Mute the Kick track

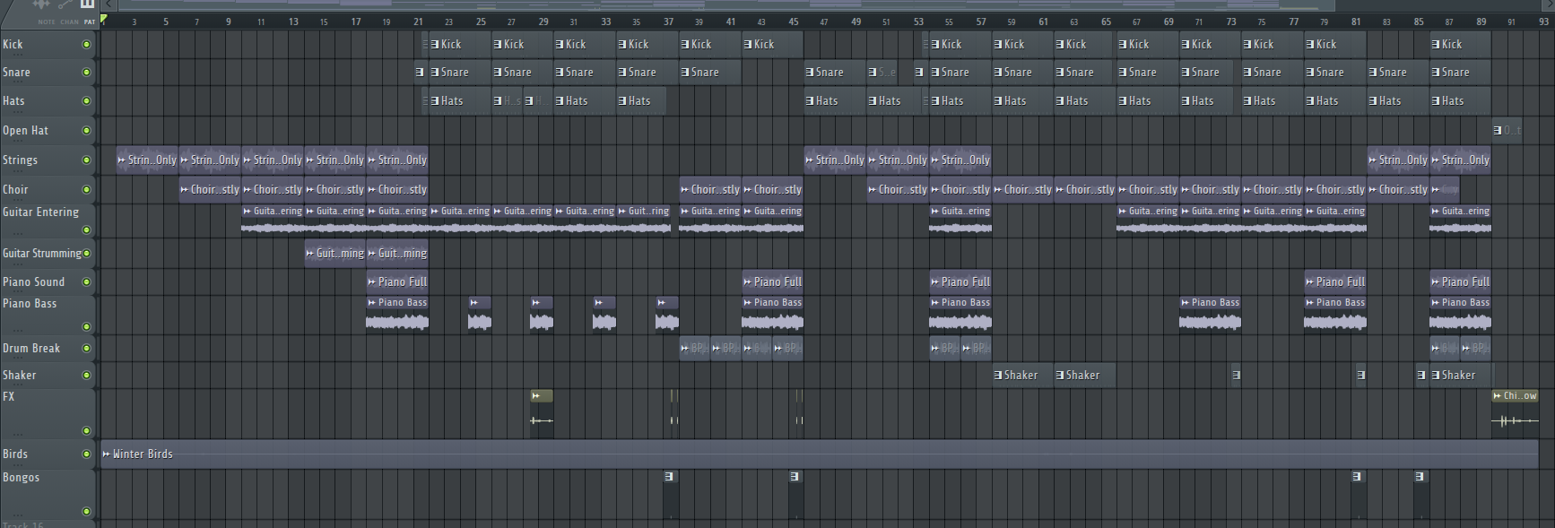pyautogui.click(x=86, y=45)
